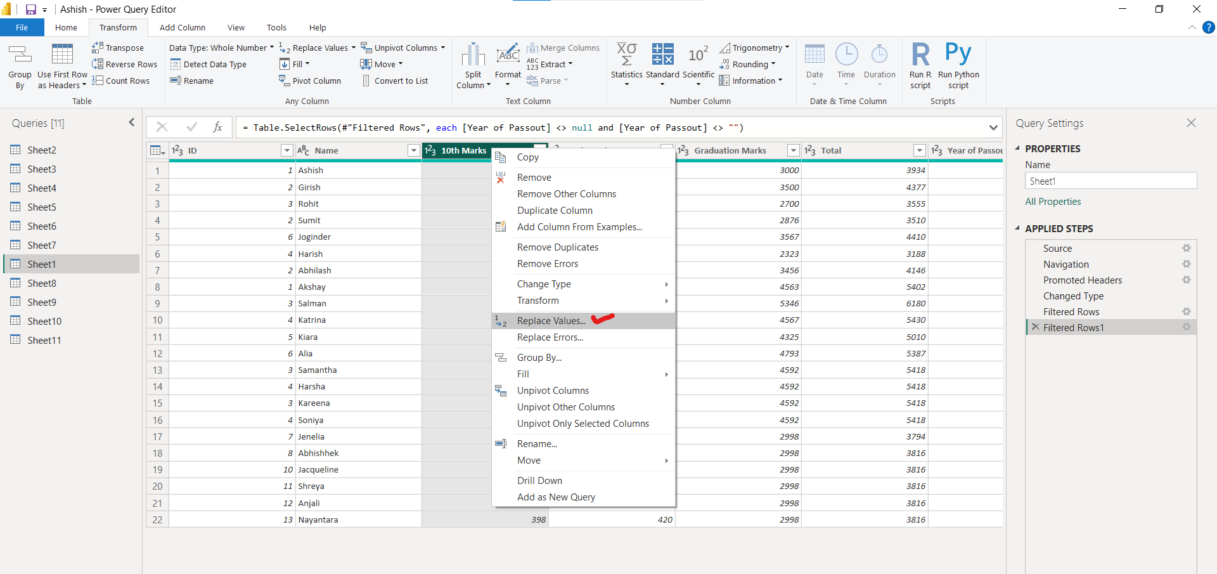The image size is (1217, 574).
Task: Open the Pivot Column tool
Action: pos(310,81)
